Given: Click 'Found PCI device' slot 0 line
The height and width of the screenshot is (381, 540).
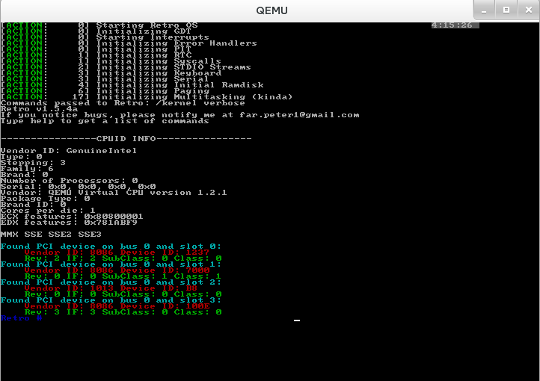Looking at the screenshot, I should [x=111, y=247].
